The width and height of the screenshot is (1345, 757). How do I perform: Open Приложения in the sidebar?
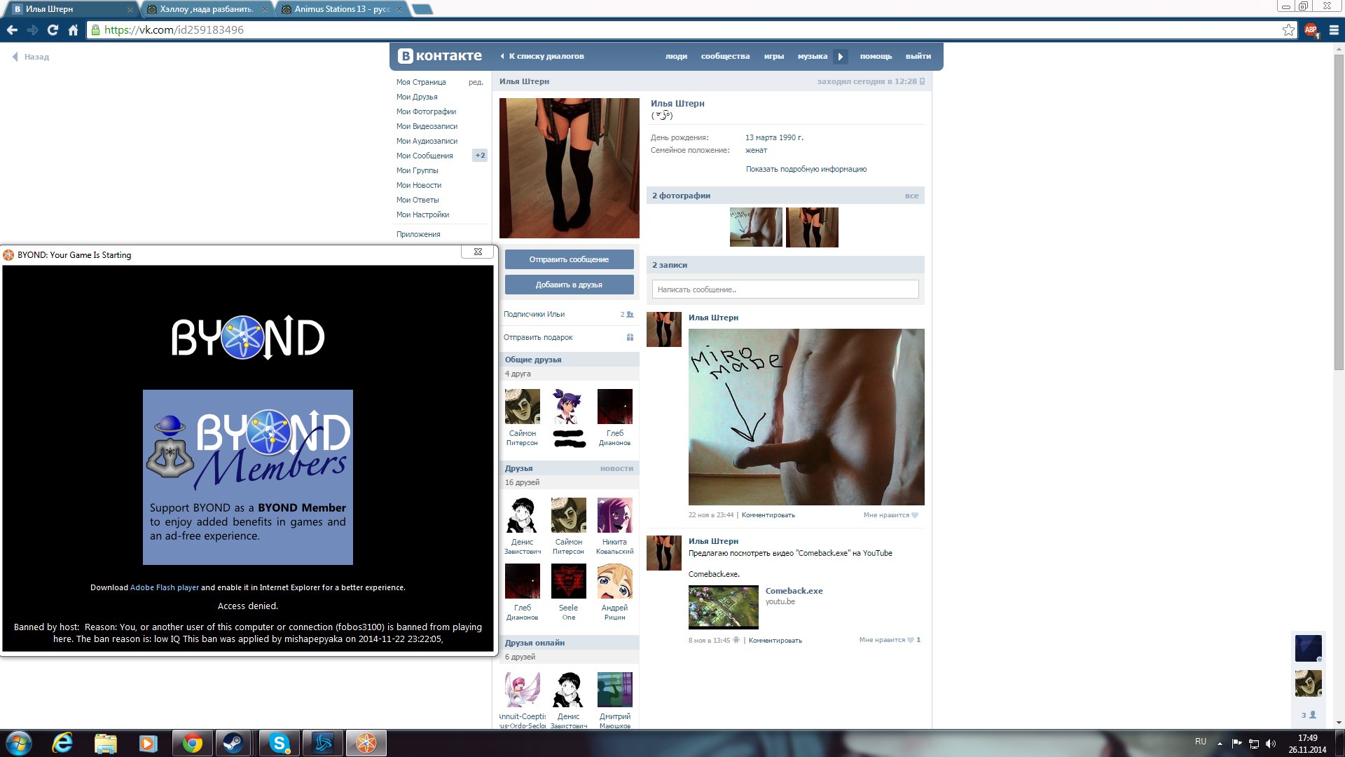pyautogui.click(x=418, y=234)
